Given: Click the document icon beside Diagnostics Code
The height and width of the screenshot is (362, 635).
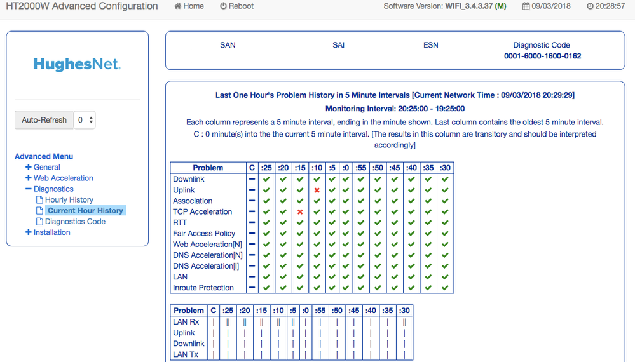Looking at the screenshot, I should (39, 222).
